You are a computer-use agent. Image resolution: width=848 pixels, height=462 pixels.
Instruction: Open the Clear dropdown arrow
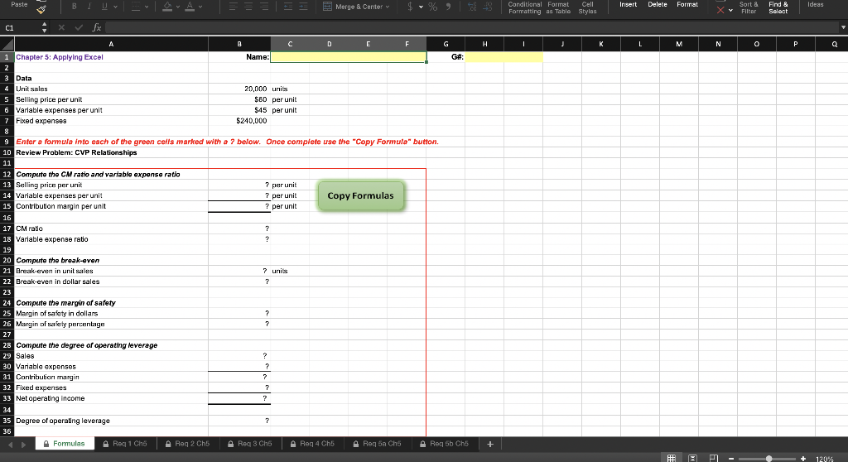coord(730,10)
